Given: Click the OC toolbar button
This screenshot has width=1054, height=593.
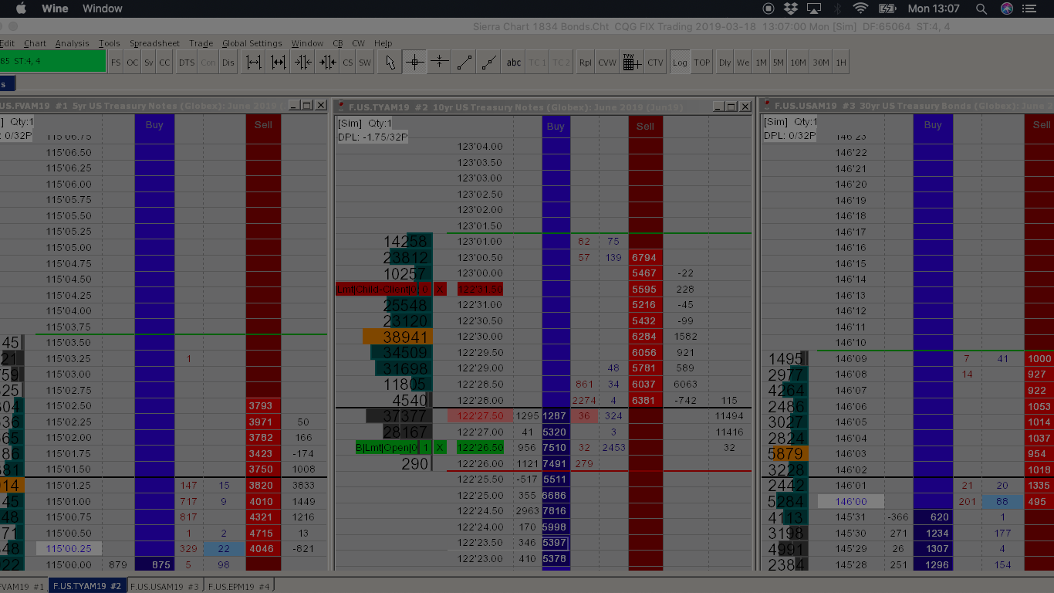Looking at the screenshot, I should tap(133, 63).
